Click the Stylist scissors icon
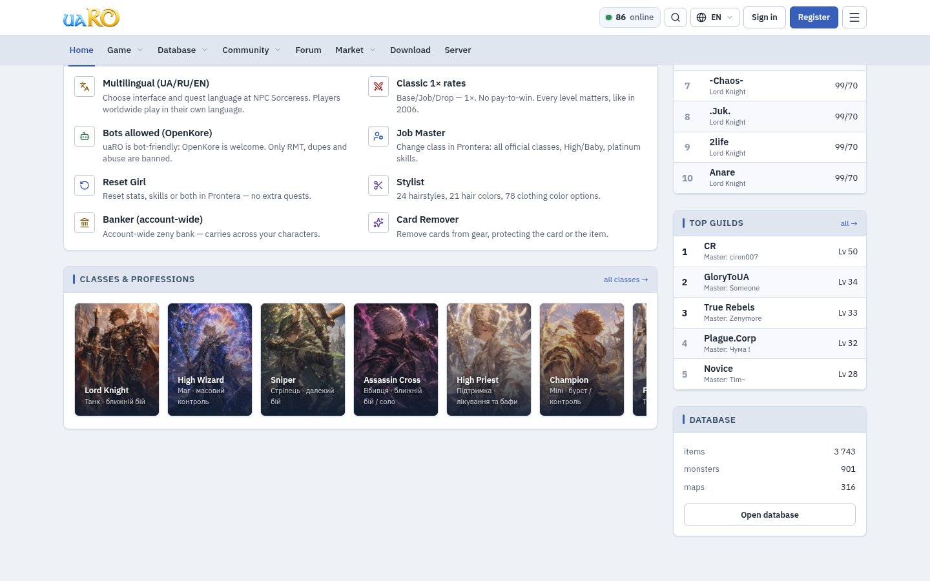This screenshot has width=930, height=581. pyautogui.click(x=378, y=185)
